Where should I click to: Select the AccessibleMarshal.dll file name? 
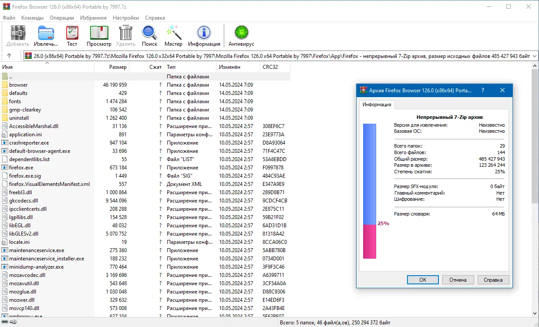pos(34,126)
